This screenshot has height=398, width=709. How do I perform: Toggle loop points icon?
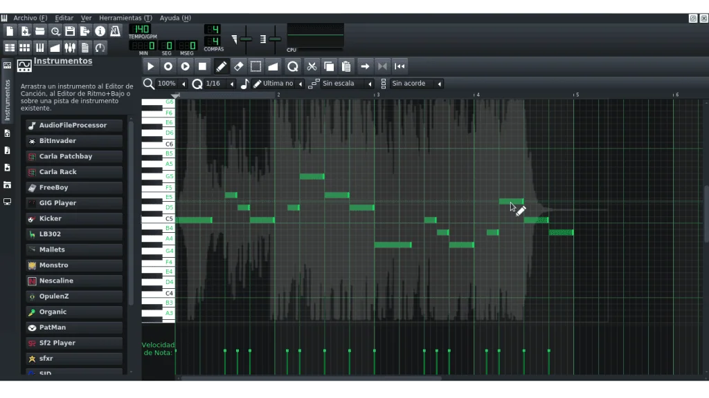point(382,66)
